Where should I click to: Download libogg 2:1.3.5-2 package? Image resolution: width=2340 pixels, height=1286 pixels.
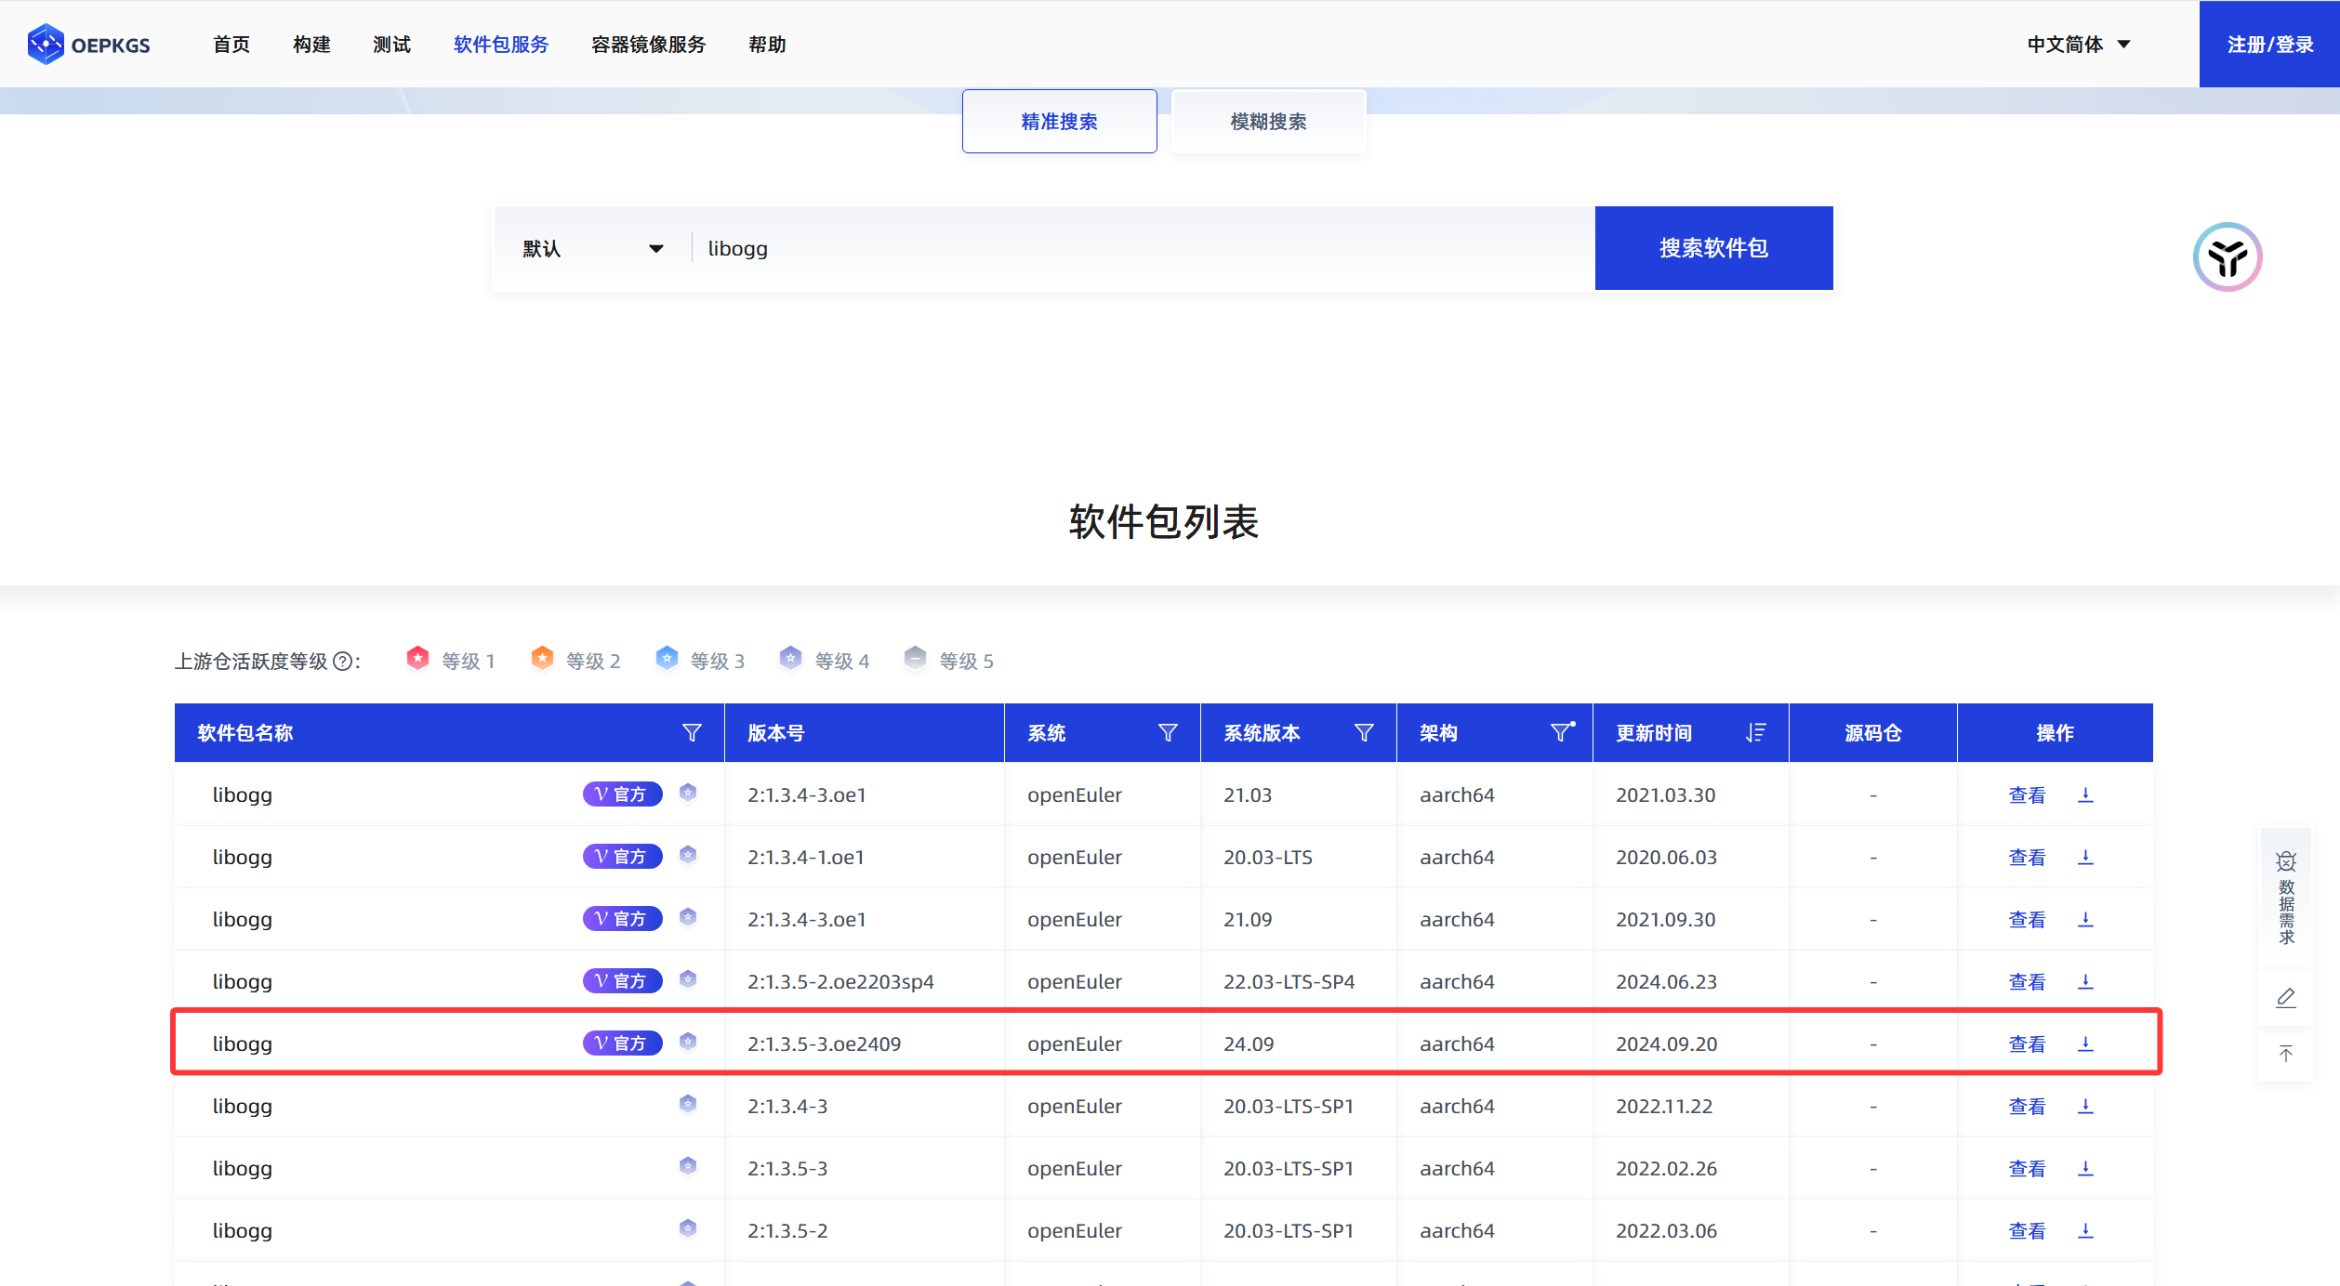coord(2085,1230)
